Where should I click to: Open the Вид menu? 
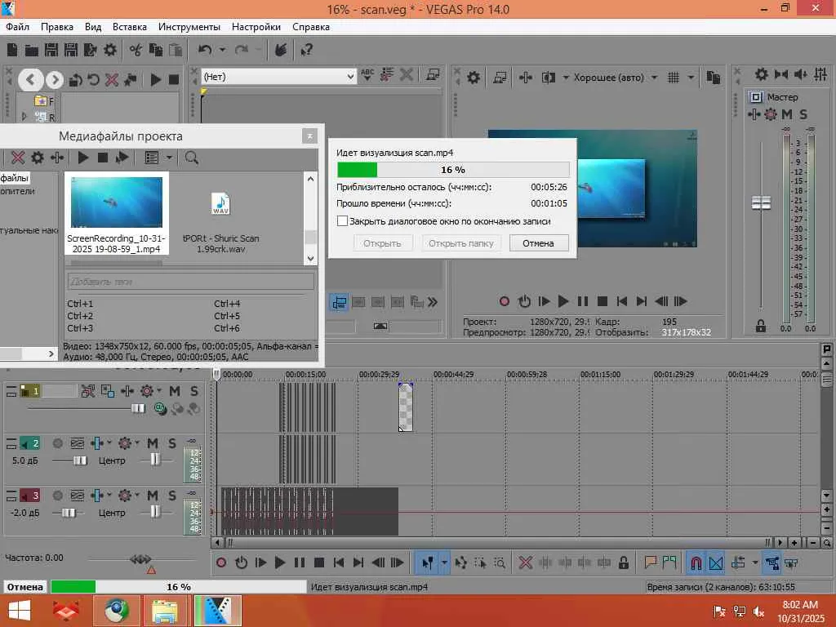(93, 27)
